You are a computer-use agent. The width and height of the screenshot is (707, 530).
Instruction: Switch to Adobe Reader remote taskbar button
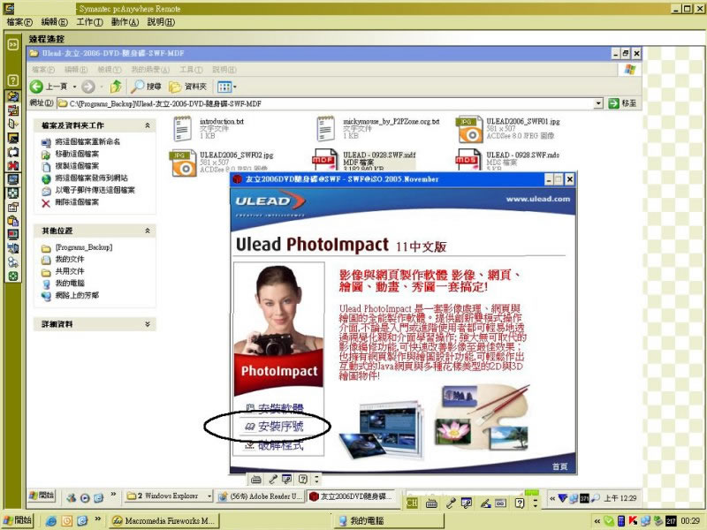coord(260,496)
